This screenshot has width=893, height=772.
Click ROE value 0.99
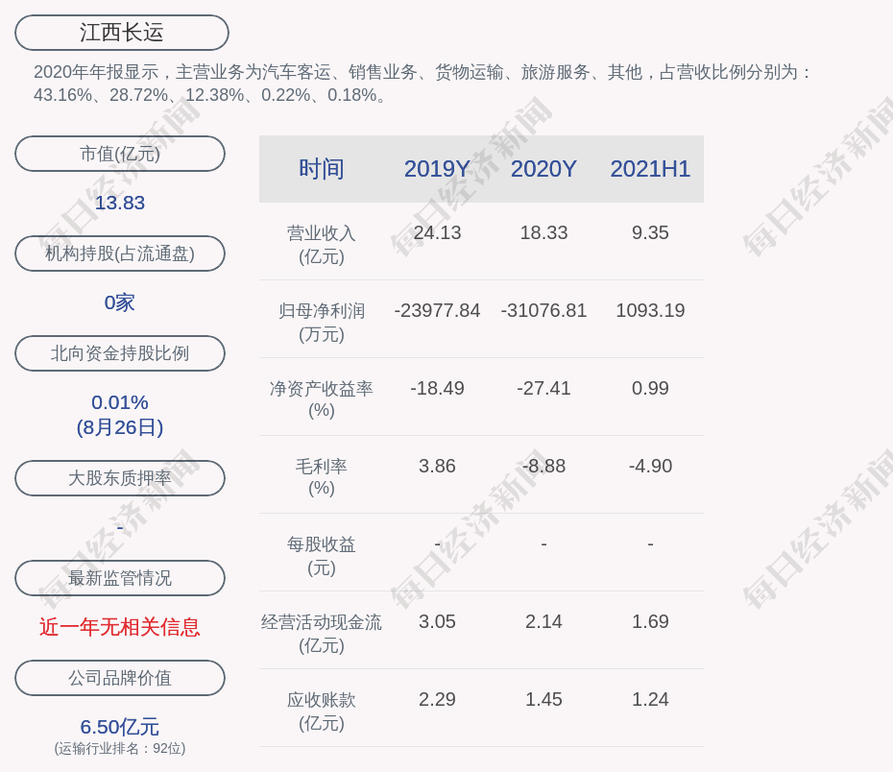click(x=650, y=388)
